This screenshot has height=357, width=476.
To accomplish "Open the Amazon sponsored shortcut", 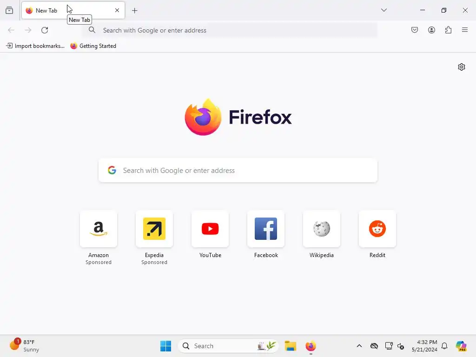I will click(x=99, y=229).
